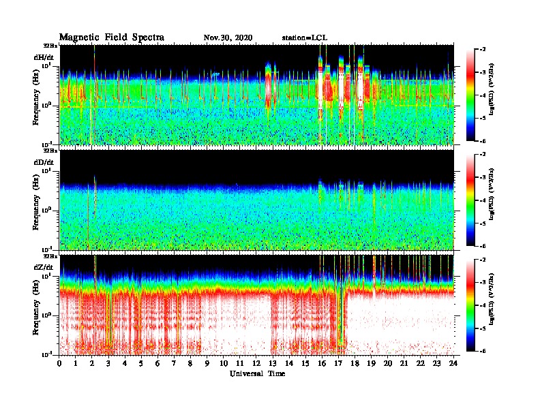Click the "32Hz" label on dH/dt panel
The height and width of the screenshot is (417, 540).
point(50,46)
